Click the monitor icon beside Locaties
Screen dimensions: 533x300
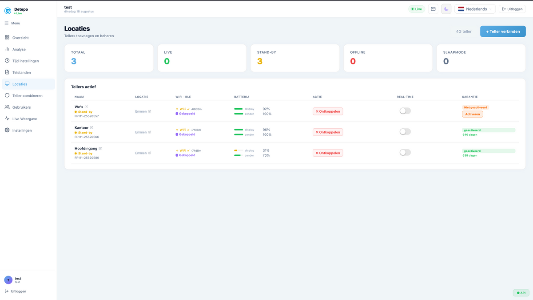click(7, 84)
